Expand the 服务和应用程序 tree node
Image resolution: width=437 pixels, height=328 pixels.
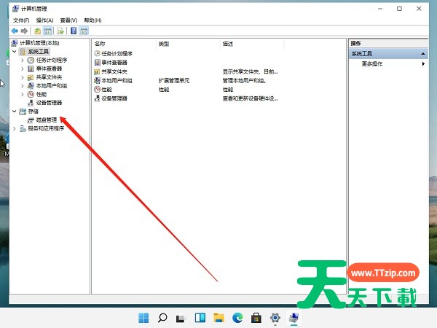[x=15, y=128]
